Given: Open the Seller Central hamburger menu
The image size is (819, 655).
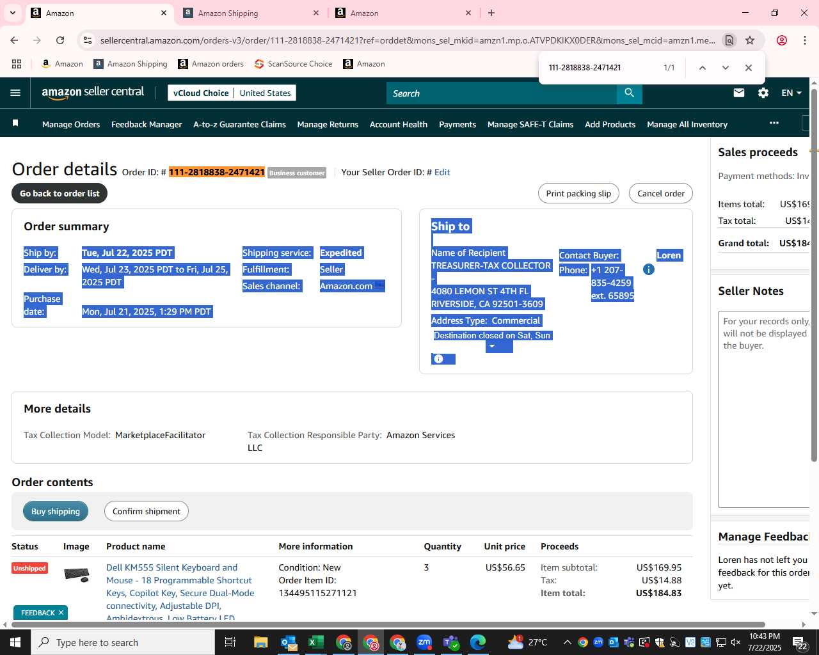Looking at the screenshot, I should (15, 93).
